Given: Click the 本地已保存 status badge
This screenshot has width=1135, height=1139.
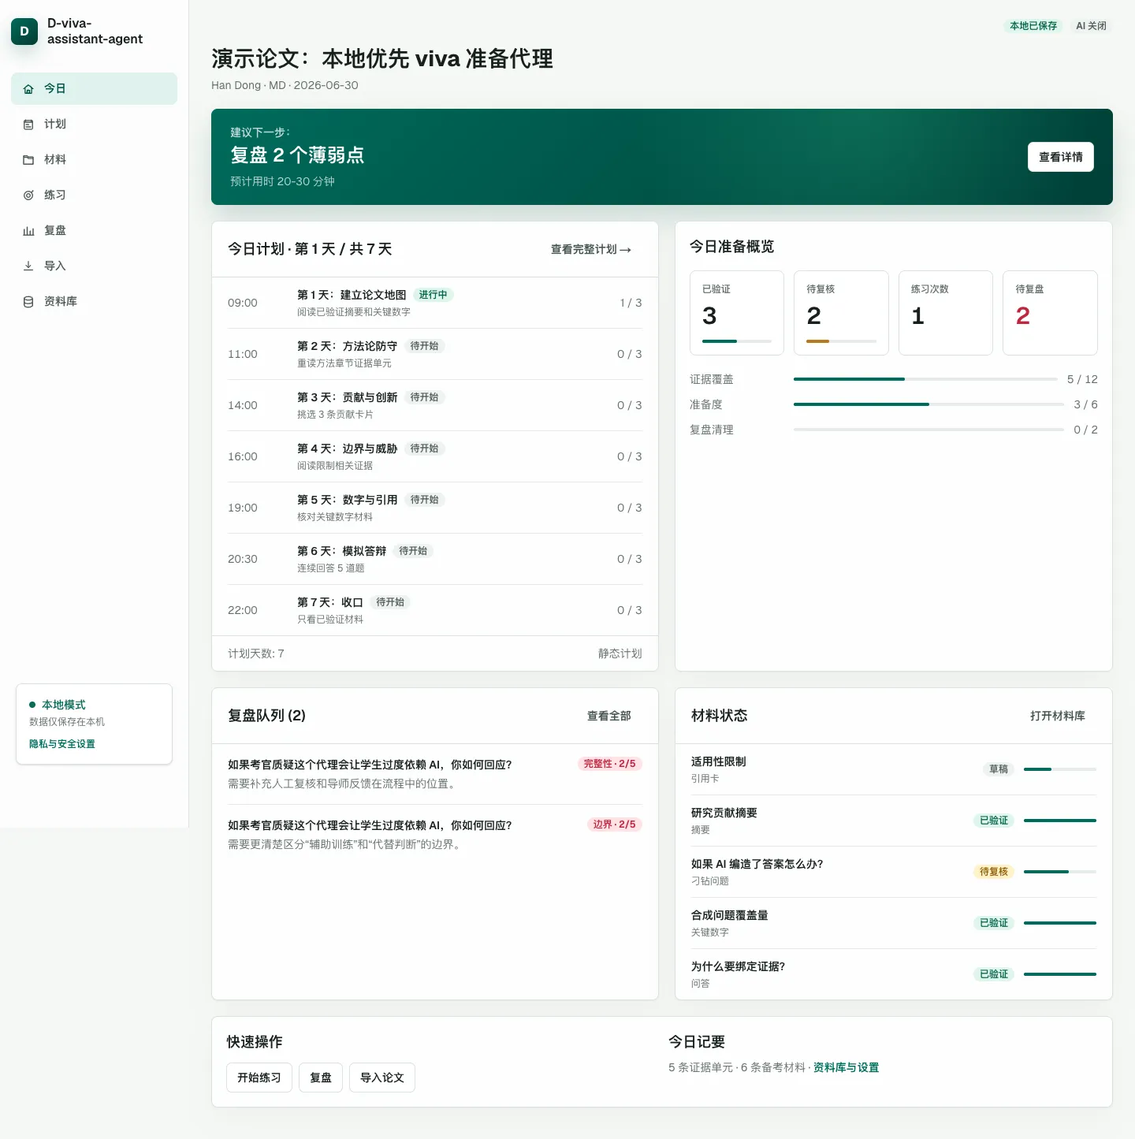Looking at the screenshot, I should click(x=1033, y=26).
